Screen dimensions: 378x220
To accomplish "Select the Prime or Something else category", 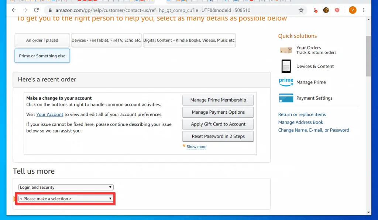I will (42, 56).
